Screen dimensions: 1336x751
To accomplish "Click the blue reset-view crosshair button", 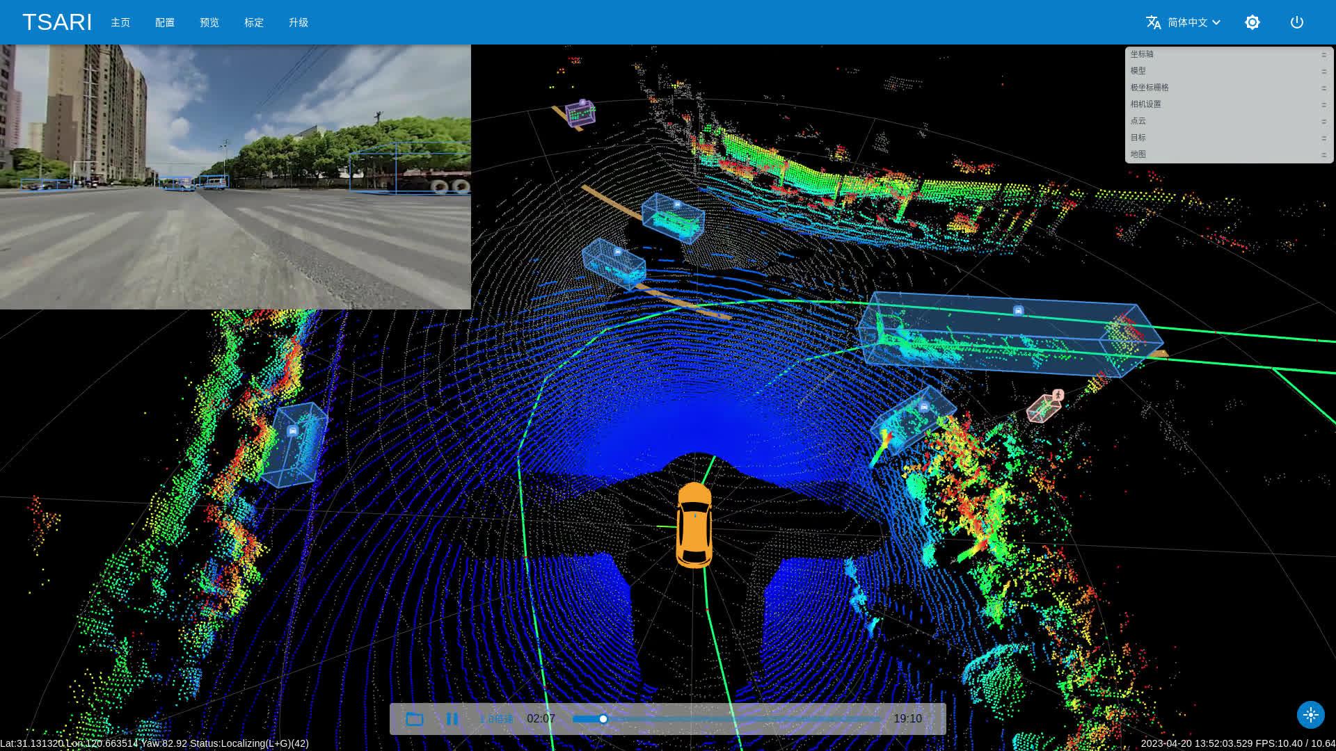I will [1310, 715].
